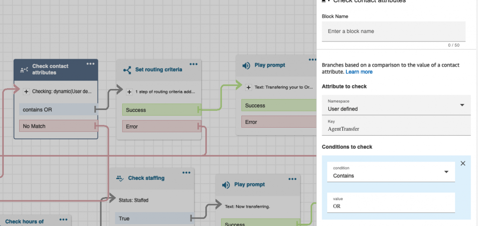Click the speaker icon on the top Play prompt block
Screen dimensions: 478x226
click(x=246, y=65)
